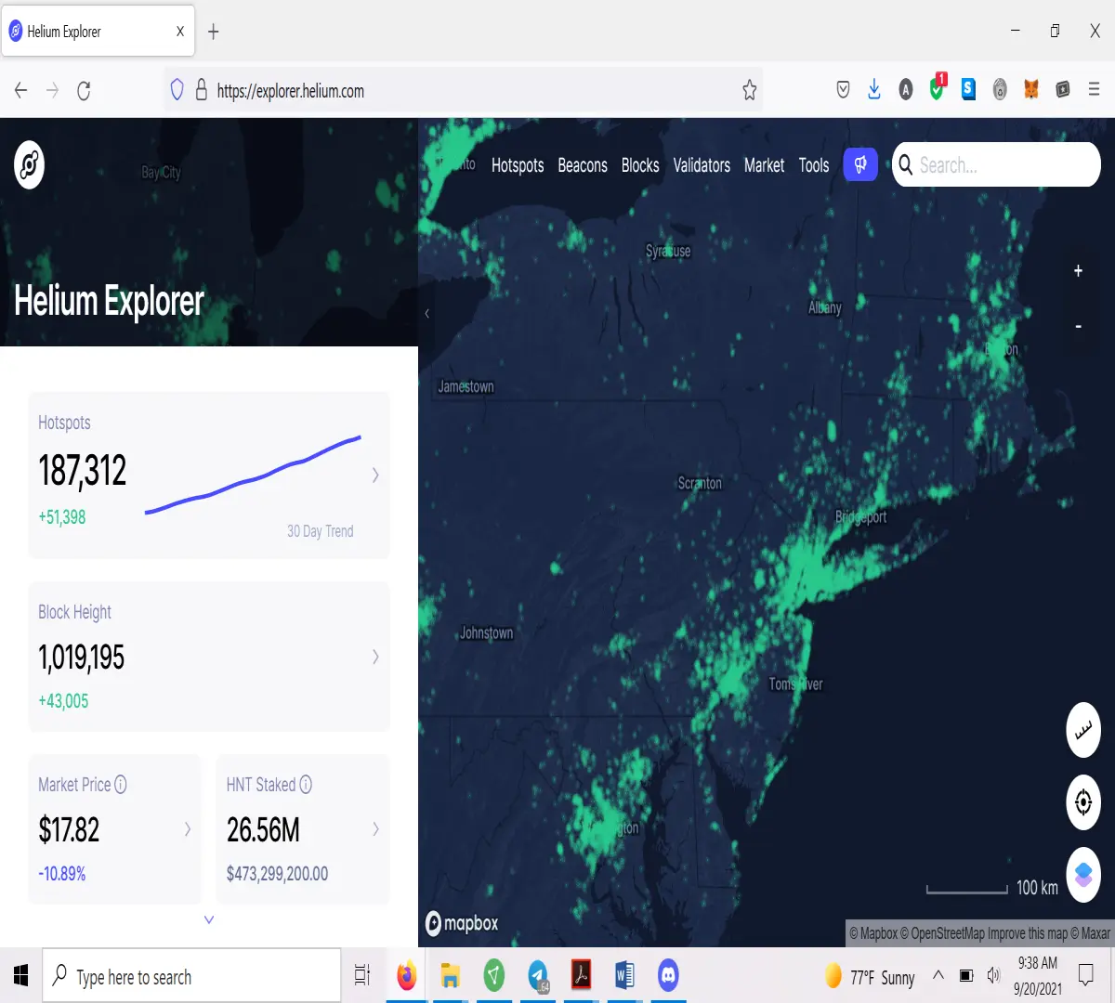Open the site padlock info
This screenshot has height=1003, width=1115.
(201, 90)
